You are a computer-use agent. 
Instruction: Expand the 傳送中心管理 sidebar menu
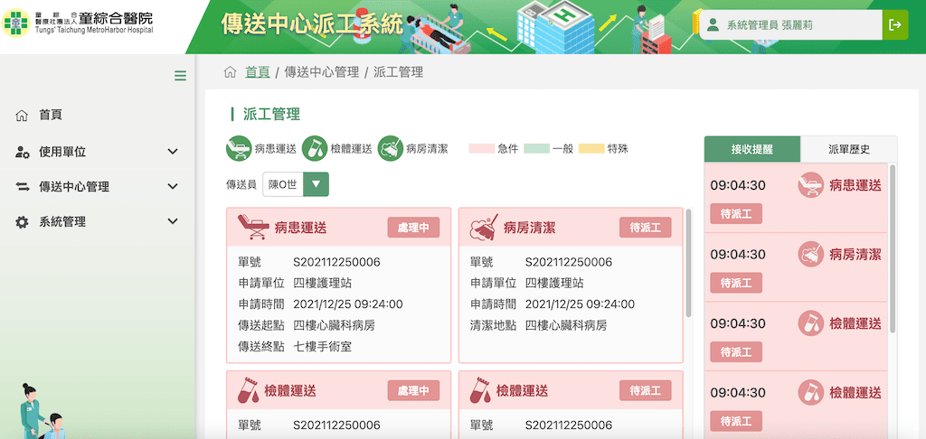click(x=173, y=187)
